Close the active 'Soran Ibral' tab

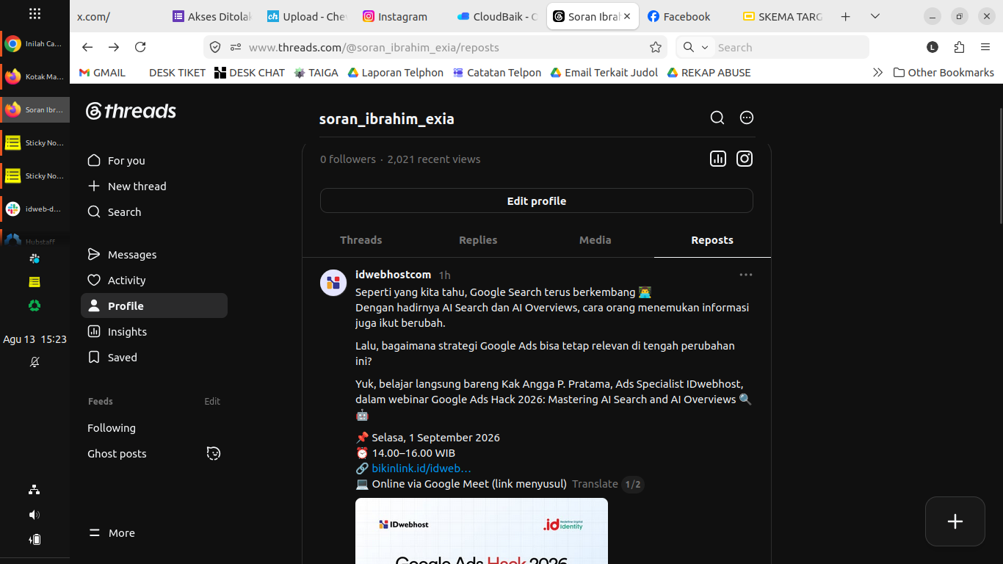click(x=627, y=16)
